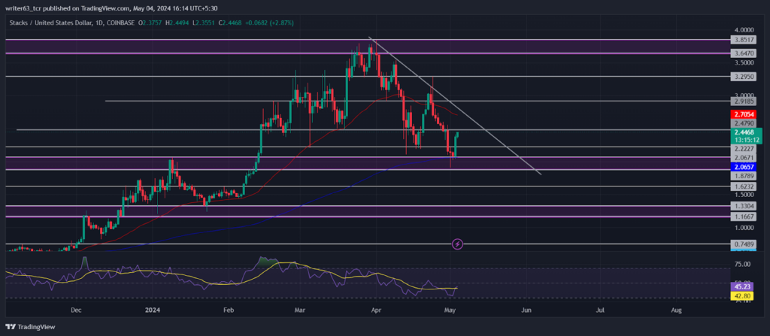The width and height of the screenshot is (770, 336).
Task: Click the Aug label on time axis
Action: pyautogui.click(x=677, y=310)
